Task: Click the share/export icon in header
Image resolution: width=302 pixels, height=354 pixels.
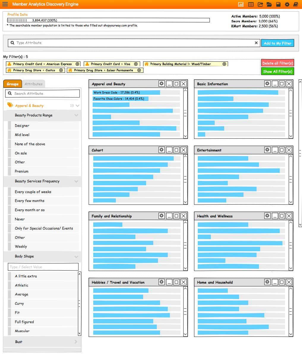Action: [x=260, y=4]
